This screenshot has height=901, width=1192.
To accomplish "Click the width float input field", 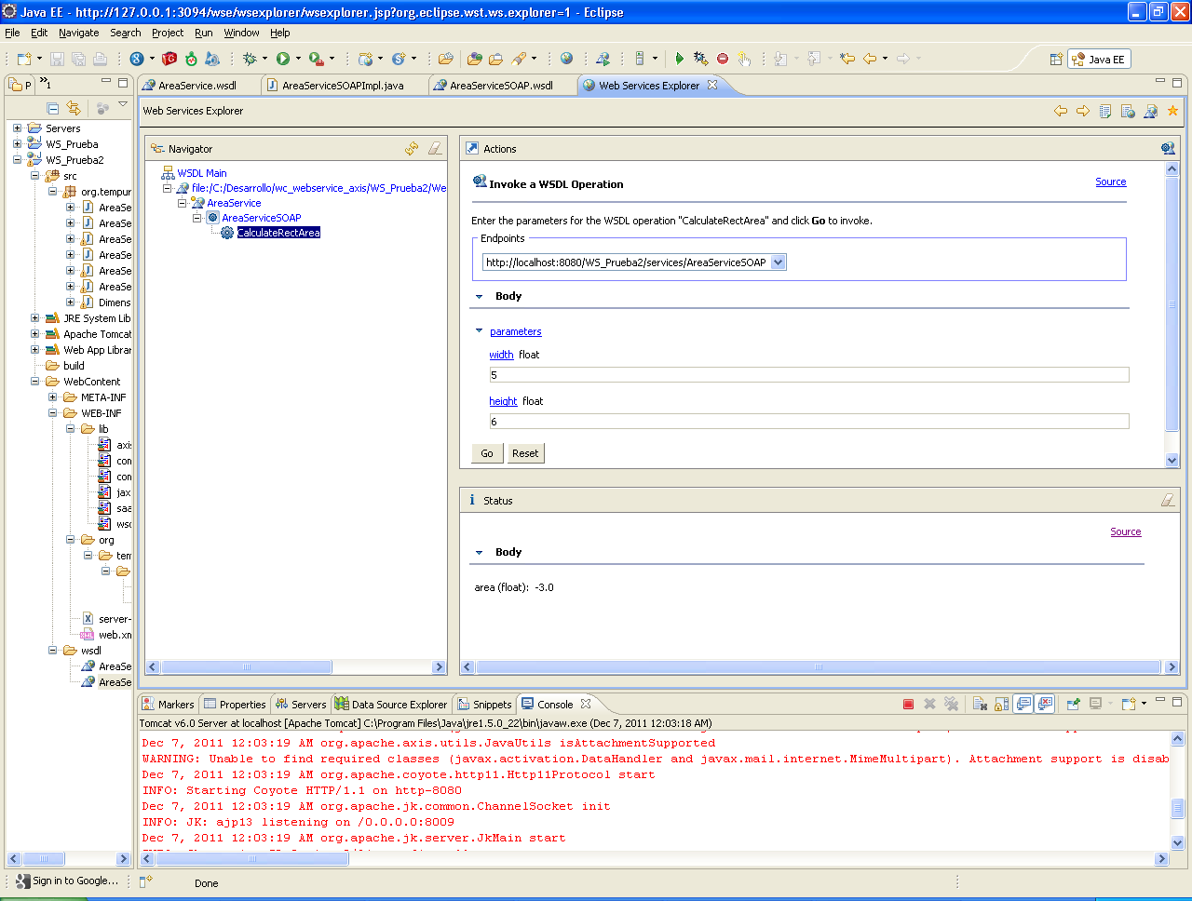I will [x=809, y=375].
